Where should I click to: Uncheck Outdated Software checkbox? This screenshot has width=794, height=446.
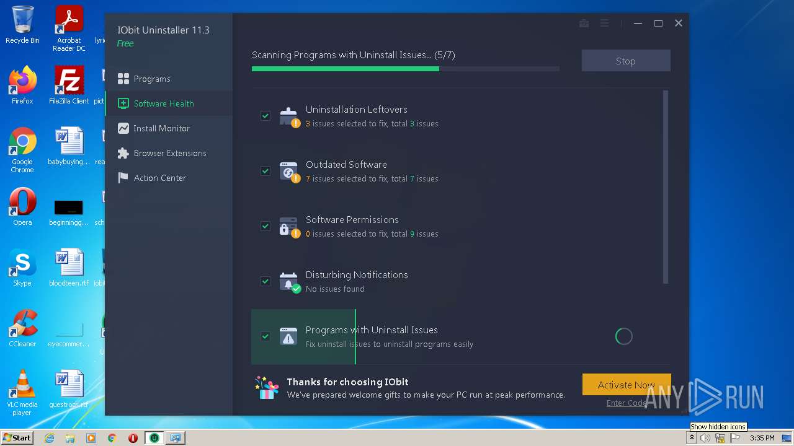(x=265, y=171)
